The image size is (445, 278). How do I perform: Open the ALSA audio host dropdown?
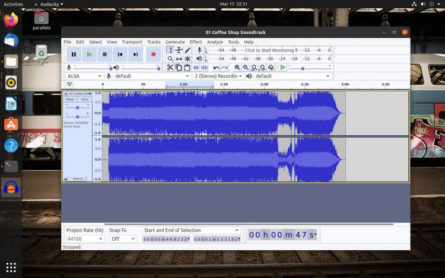(84, 76)
